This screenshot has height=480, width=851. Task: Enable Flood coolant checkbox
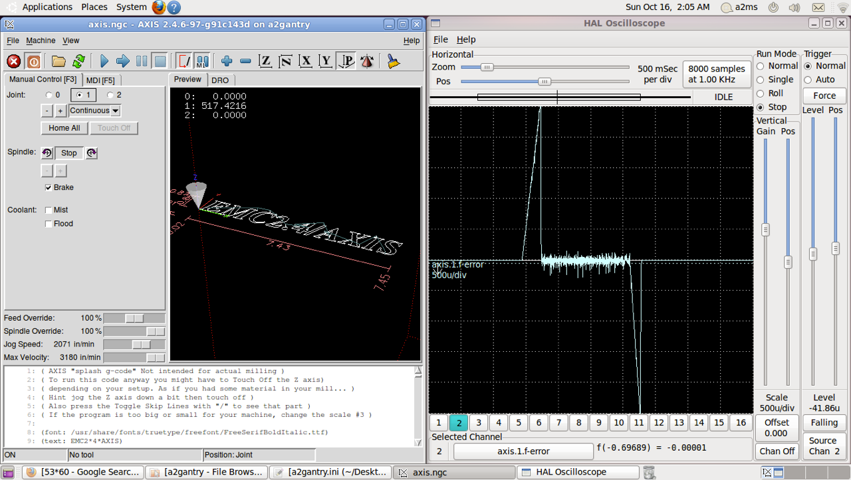[48, 224]
